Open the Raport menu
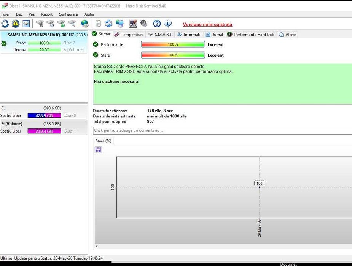Image resolution: width=352 pixels, height=266 pixels. click(47, 14)
